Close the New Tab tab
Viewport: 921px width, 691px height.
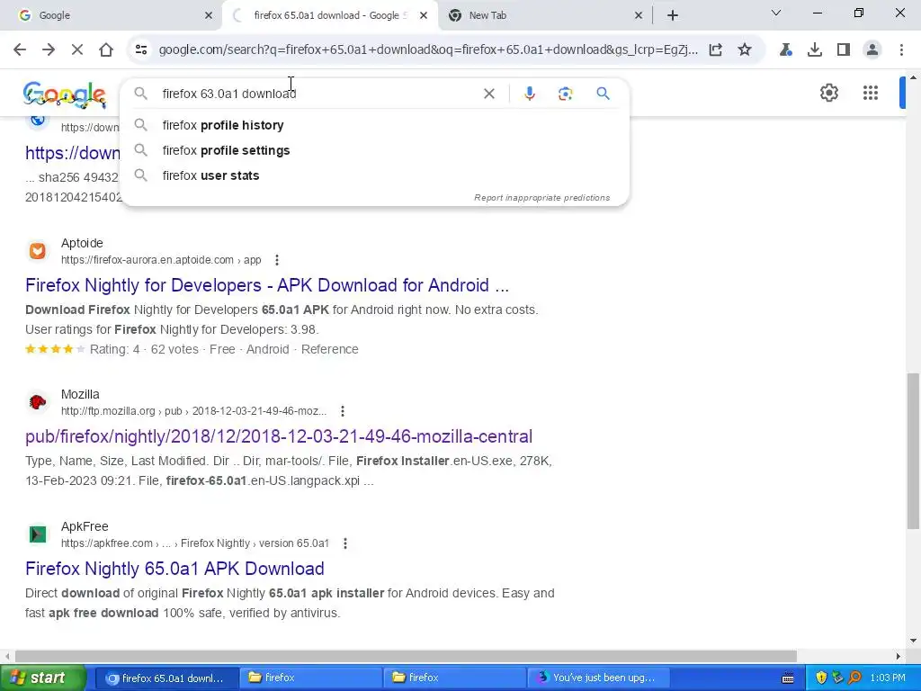pyautogui.click(x=639, y=15)
